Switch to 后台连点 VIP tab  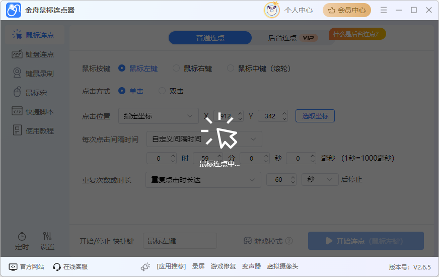click(x=292, y=38)
